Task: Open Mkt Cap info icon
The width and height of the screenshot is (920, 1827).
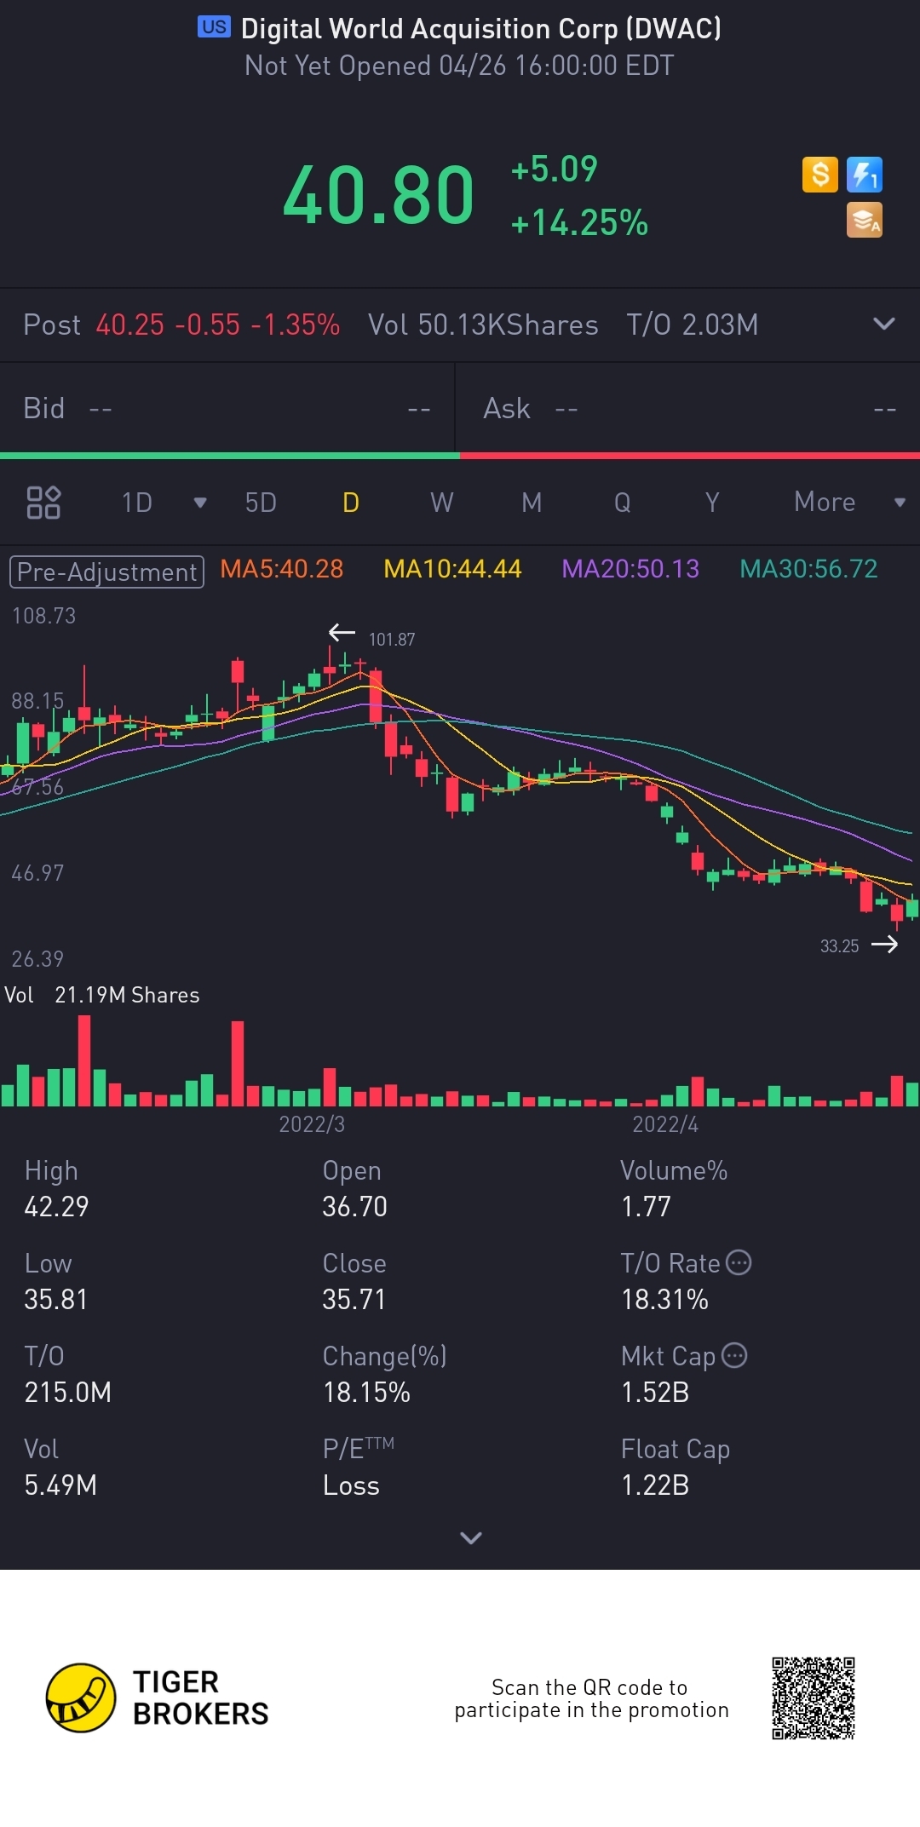Action: (734, 1355)
